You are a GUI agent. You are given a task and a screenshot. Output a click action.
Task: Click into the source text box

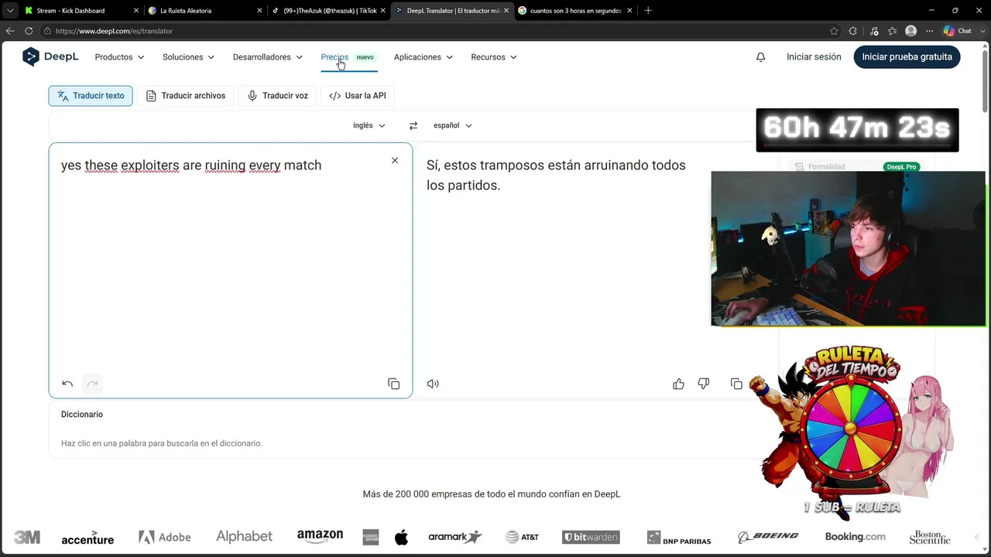[x=231, y=271]
